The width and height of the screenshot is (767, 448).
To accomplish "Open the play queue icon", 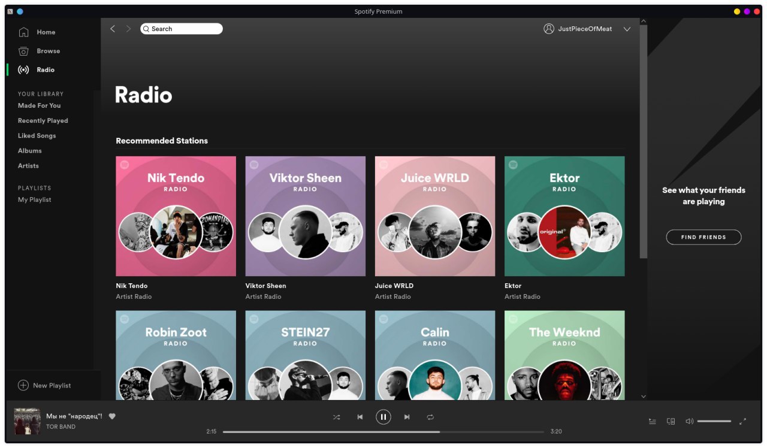I will pyautogui.click(x=653, y=422).
